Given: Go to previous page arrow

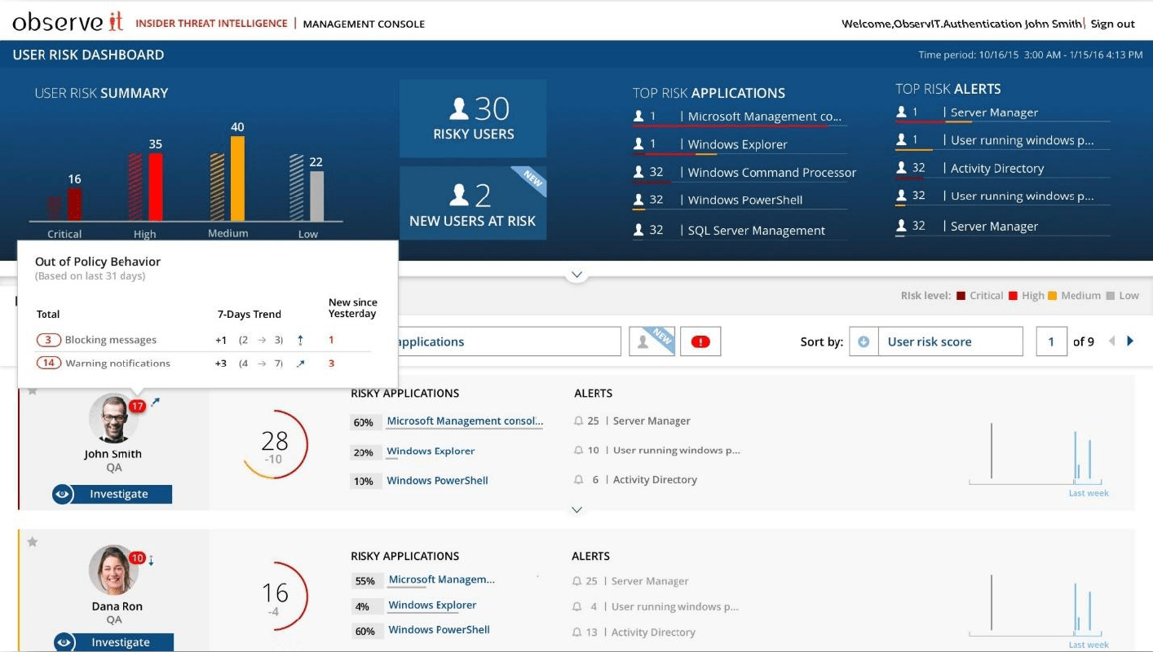Looking at the screenshot, I should (x=1111, y=341).
